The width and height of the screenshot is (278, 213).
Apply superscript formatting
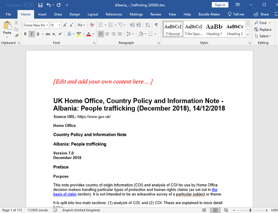(60, 34)
